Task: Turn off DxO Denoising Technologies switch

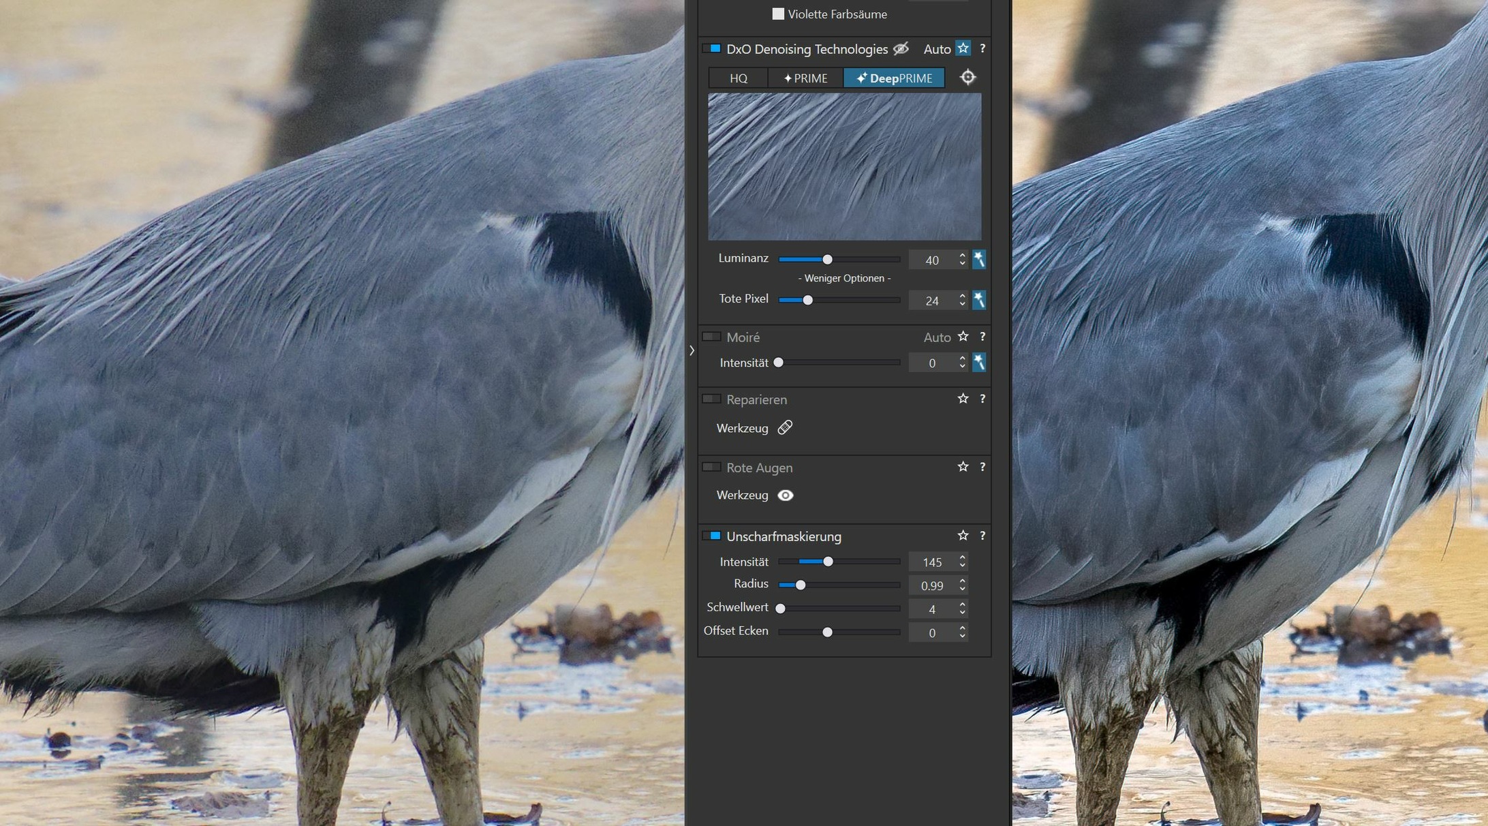Action: tap(711, 49)
